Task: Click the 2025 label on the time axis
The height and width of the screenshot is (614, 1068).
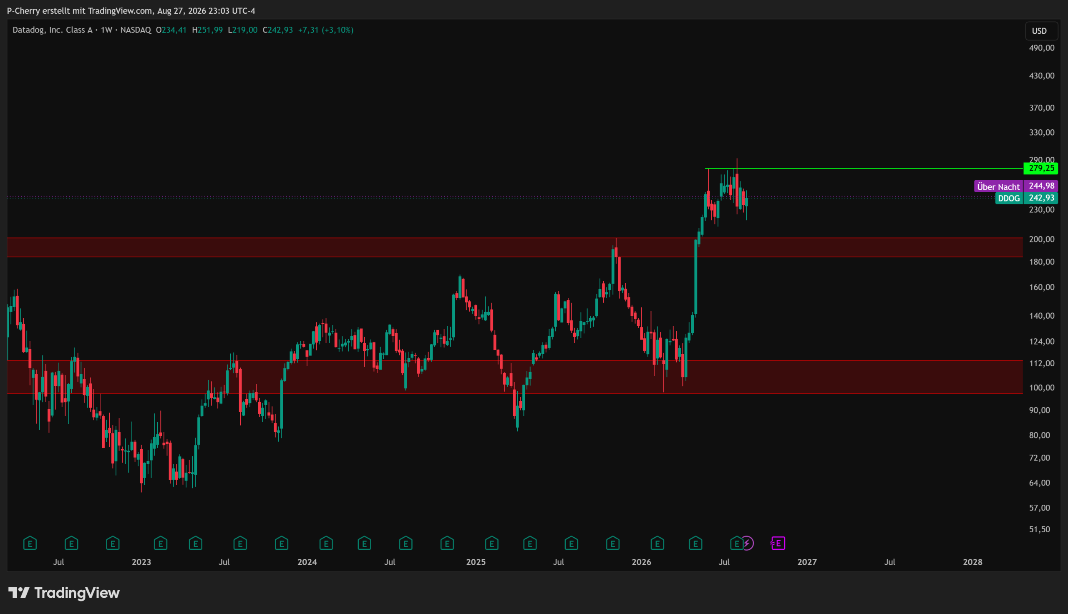Action: coord(476,562)
